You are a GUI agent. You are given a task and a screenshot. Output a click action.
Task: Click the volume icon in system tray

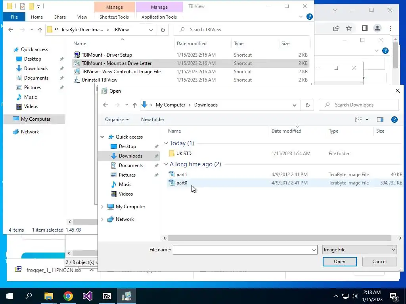point(354,296)
